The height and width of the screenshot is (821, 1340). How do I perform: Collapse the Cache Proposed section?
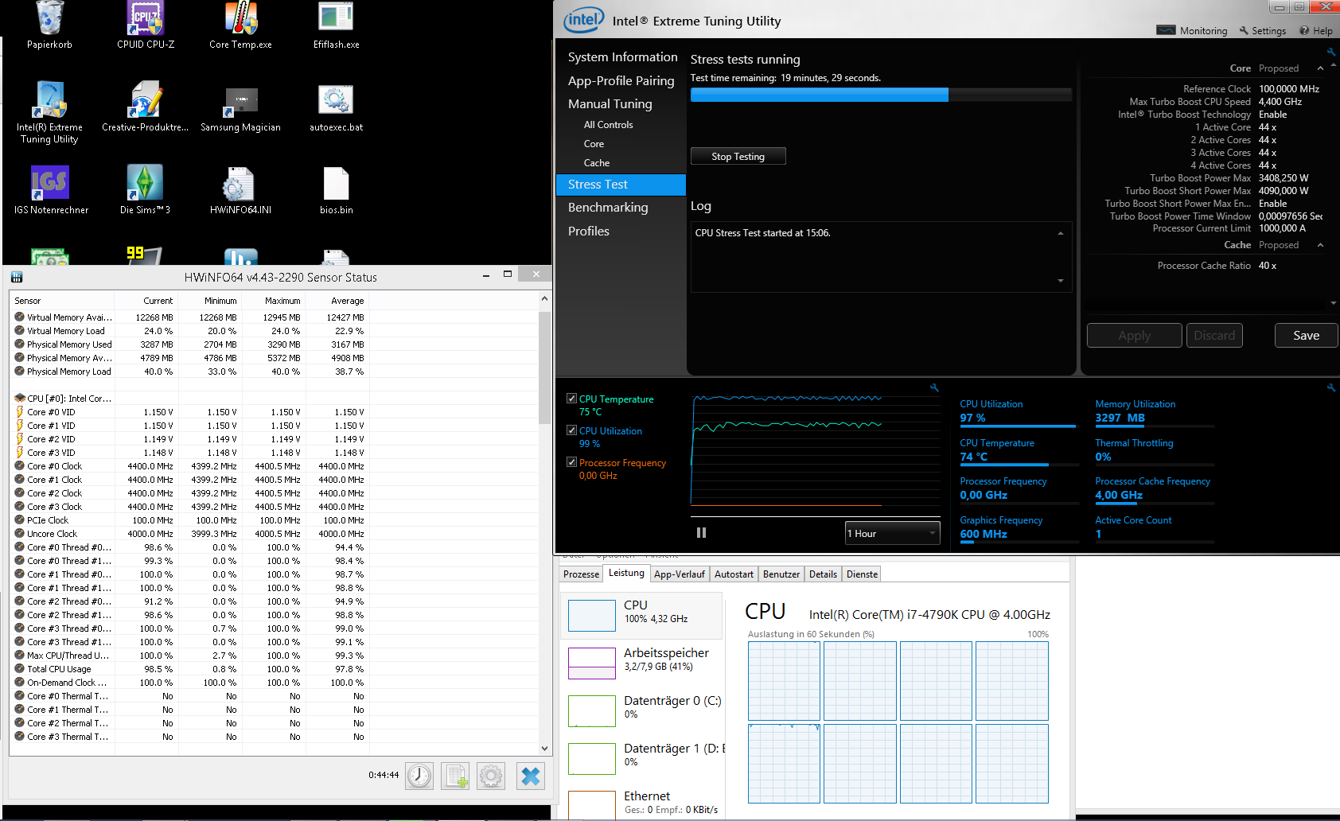[x=1321, y=245]
